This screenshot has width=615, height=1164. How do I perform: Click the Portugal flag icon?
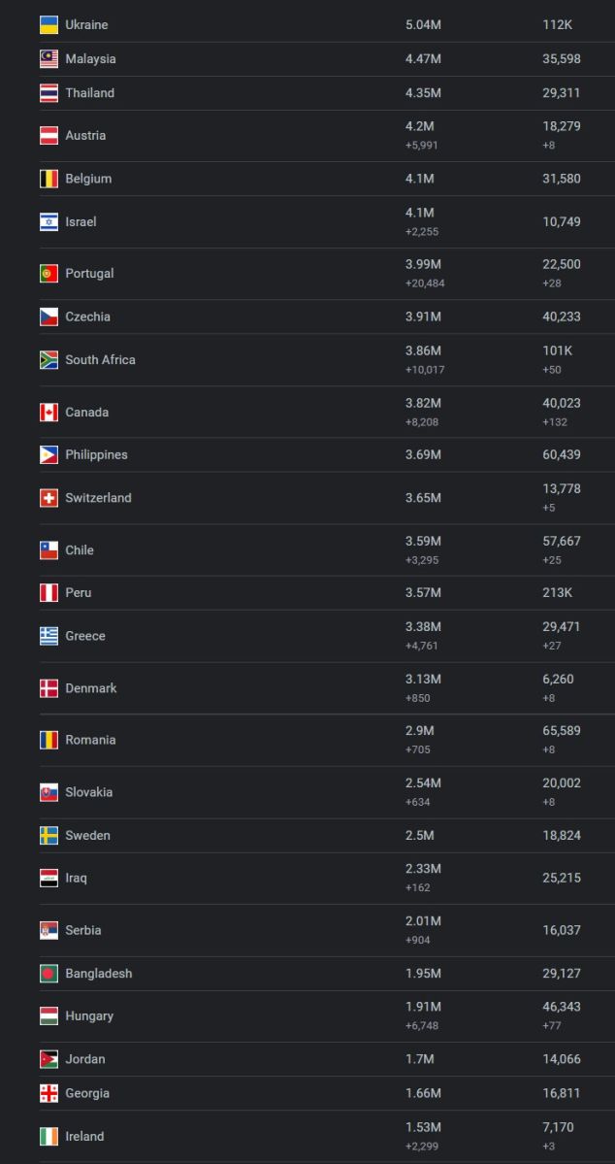[x=49, y=274]
